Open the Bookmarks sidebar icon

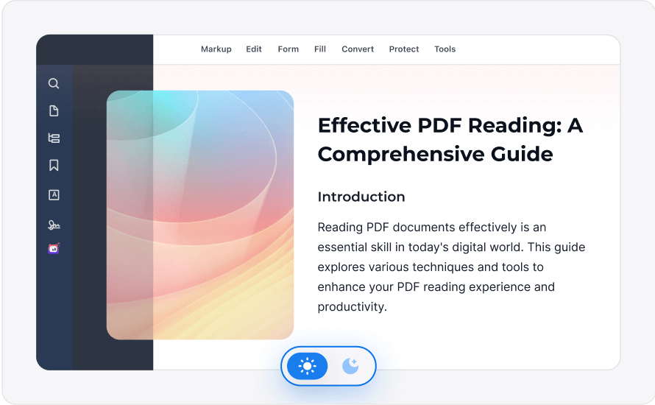point(54,166)
